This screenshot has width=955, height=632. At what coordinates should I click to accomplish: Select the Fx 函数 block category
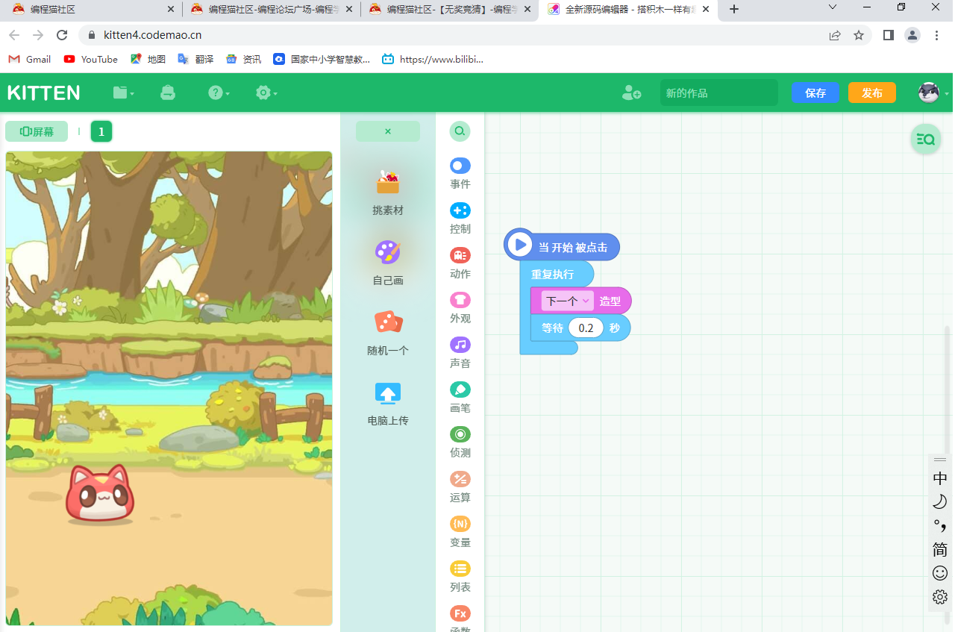click(460, 619)
